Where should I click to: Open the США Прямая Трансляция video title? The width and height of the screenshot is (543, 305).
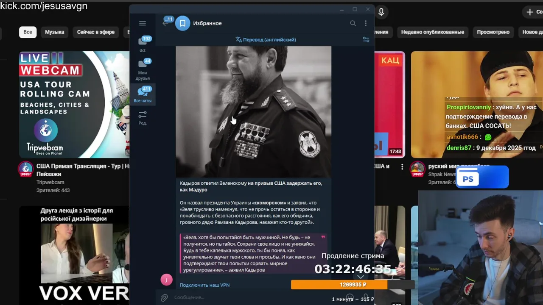point(83,170)
